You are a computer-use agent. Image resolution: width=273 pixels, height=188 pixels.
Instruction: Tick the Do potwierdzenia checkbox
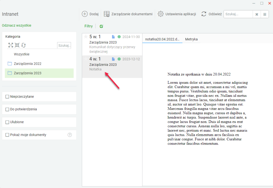click(x=7, y=109)
